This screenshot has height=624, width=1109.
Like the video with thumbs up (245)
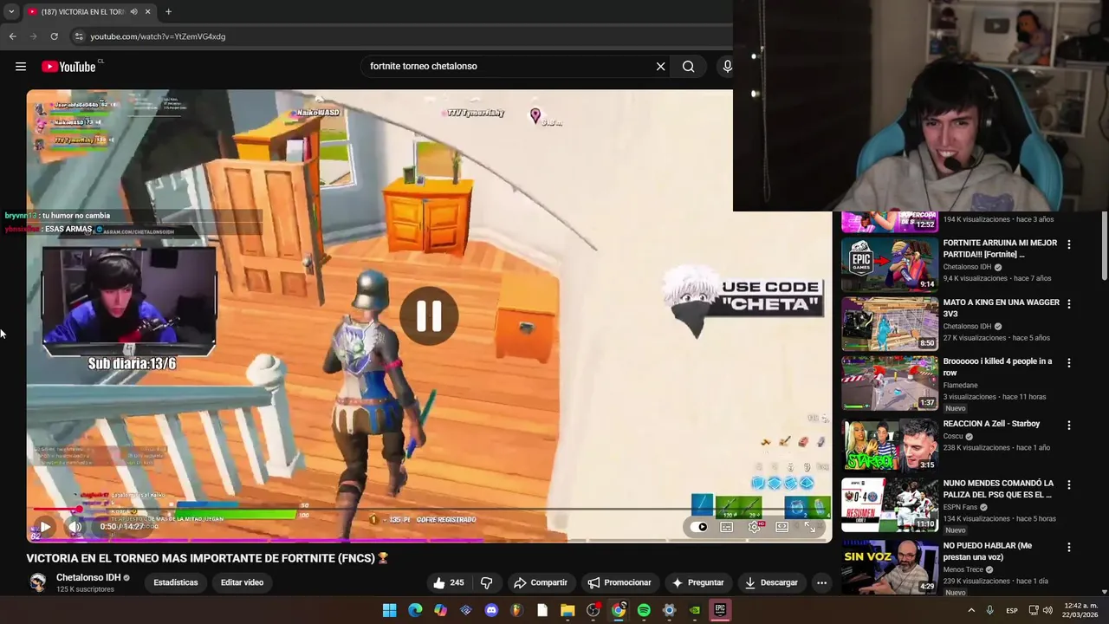click(449, 582)
